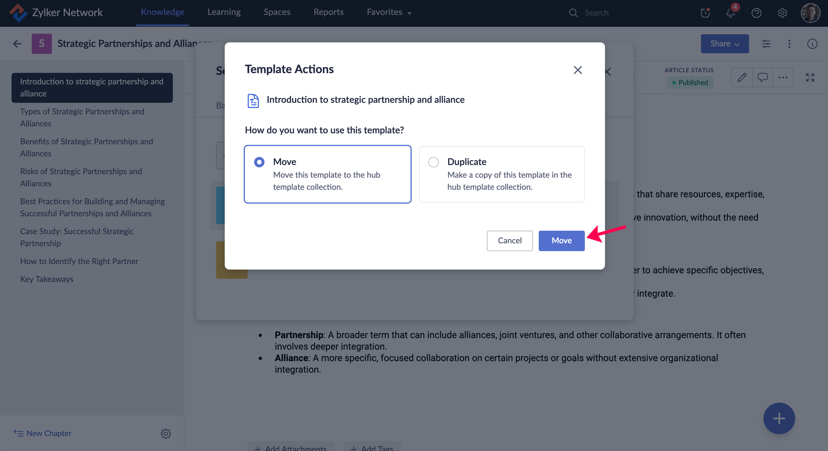Confirm with the blue Move button
Screen dimensions: 828x451
pos(561,240)
